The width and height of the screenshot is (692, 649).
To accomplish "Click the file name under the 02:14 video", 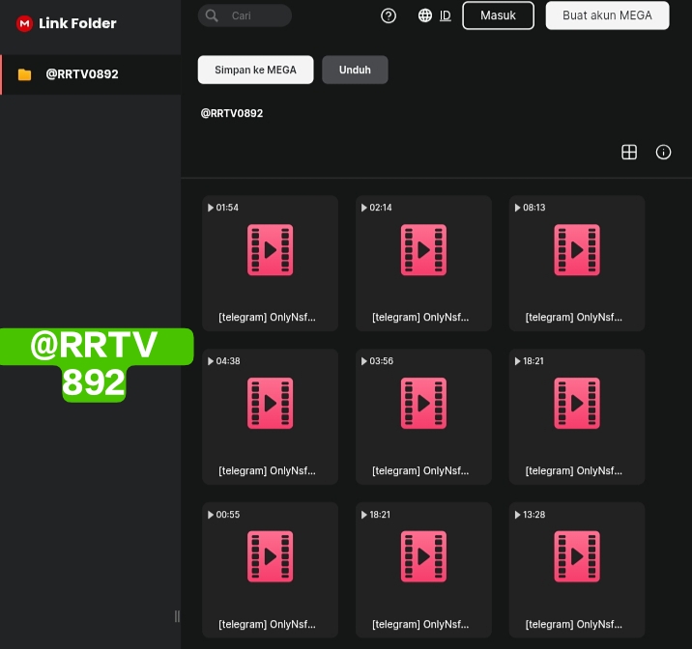I will point(420,318).
